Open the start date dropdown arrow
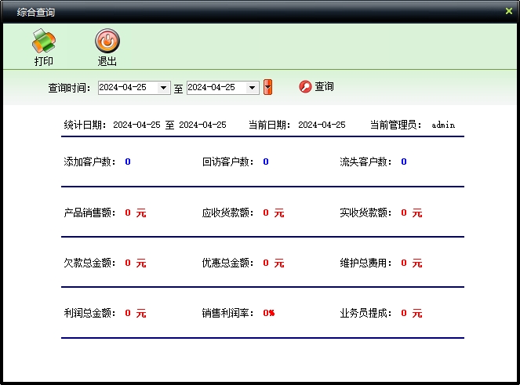520x385 pixels. coord(164,88)
